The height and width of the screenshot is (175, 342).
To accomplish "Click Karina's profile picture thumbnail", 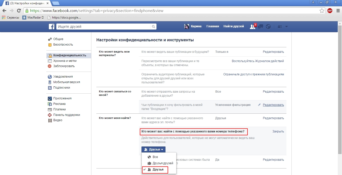I will 187,27.
